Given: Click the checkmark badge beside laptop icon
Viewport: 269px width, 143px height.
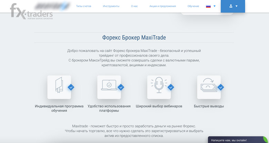Looking at the screenshot, I should 121,87.
